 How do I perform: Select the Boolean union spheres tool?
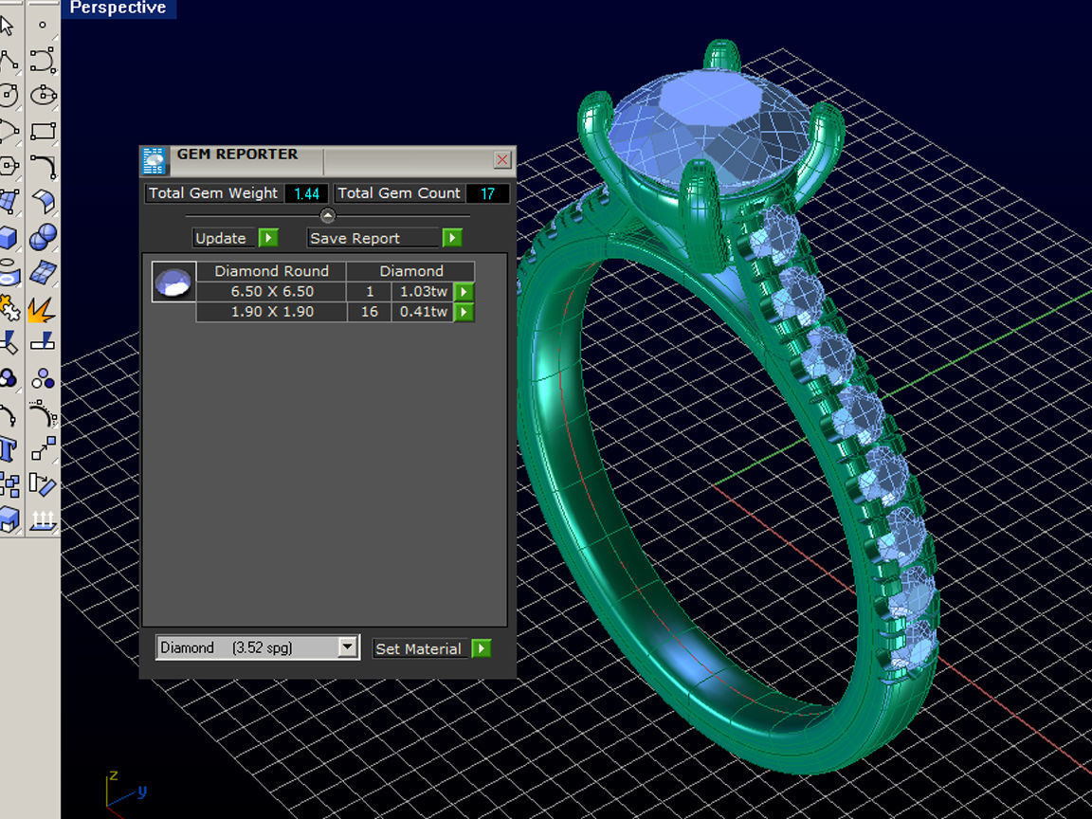click(43, 238)
